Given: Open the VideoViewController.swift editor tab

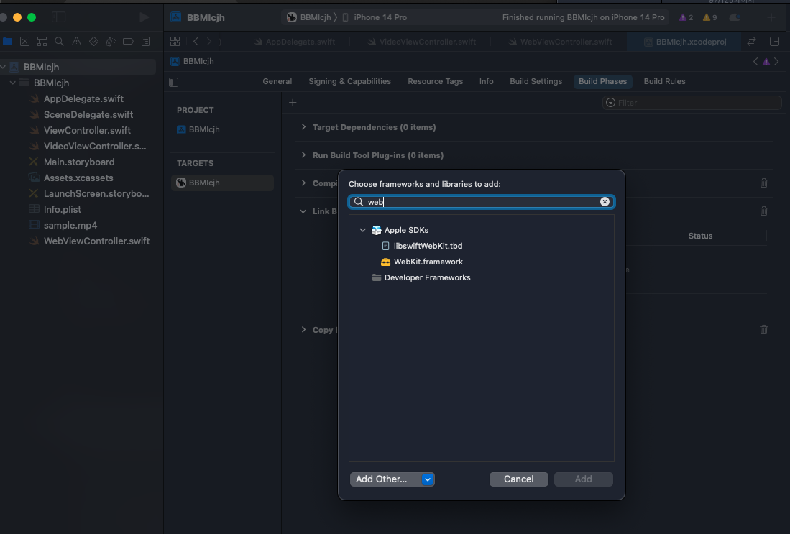Looking at the screenshot, I should [x=422, y=42].
